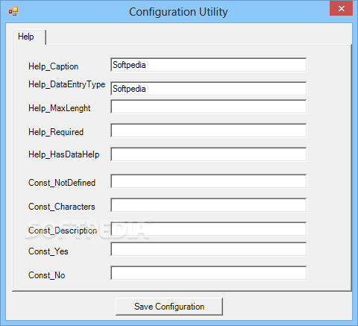Place cursor in the Const_No field
Image resolution: width=358 pixels, height=326 pixels.
click(209, 273)
